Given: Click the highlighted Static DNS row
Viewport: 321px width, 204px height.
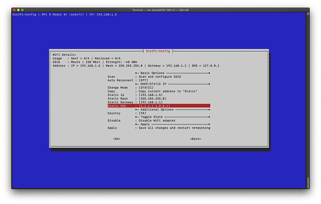Looking at the screenshot, I should tap(159, 106).
